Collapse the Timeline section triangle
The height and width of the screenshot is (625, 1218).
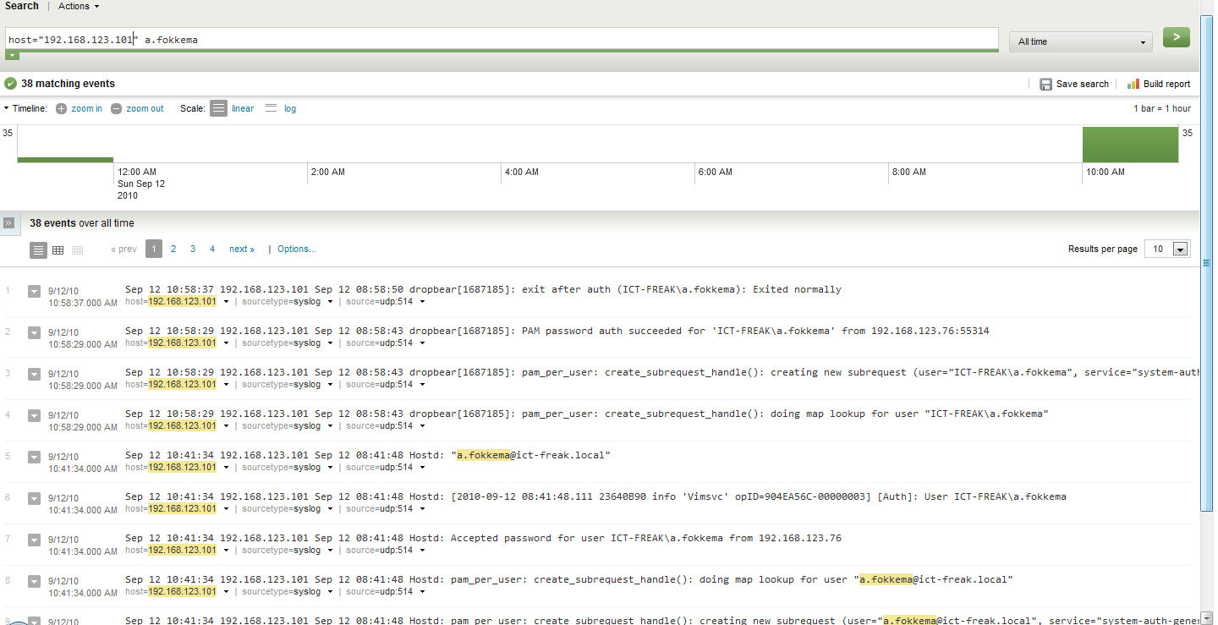(x=7, y=109)
